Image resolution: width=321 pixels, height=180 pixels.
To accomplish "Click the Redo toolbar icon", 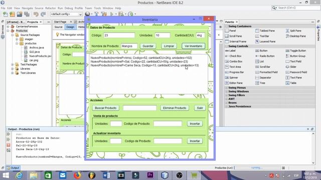I will click(43, 14).
